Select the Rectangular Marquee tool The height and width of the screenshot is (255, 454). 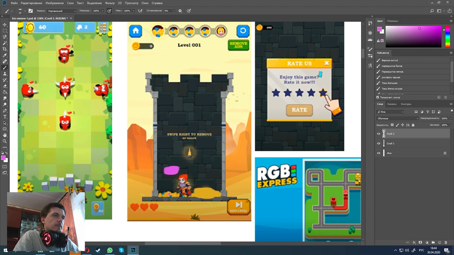[x=5, y=30]
